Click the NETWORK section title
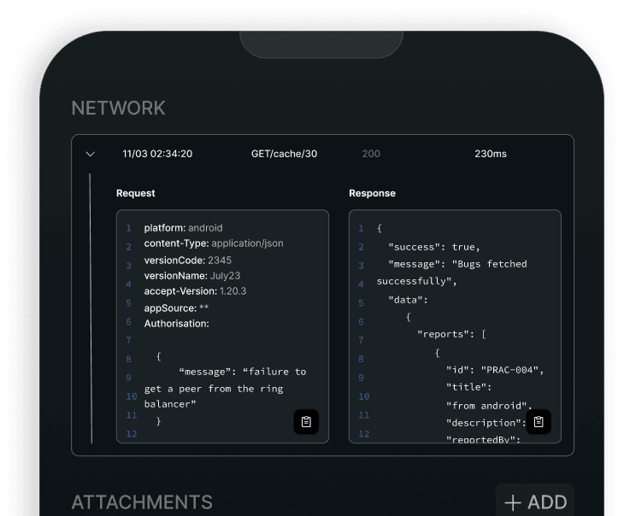This screenshot has width=624, height=516. tap(118, 108)
